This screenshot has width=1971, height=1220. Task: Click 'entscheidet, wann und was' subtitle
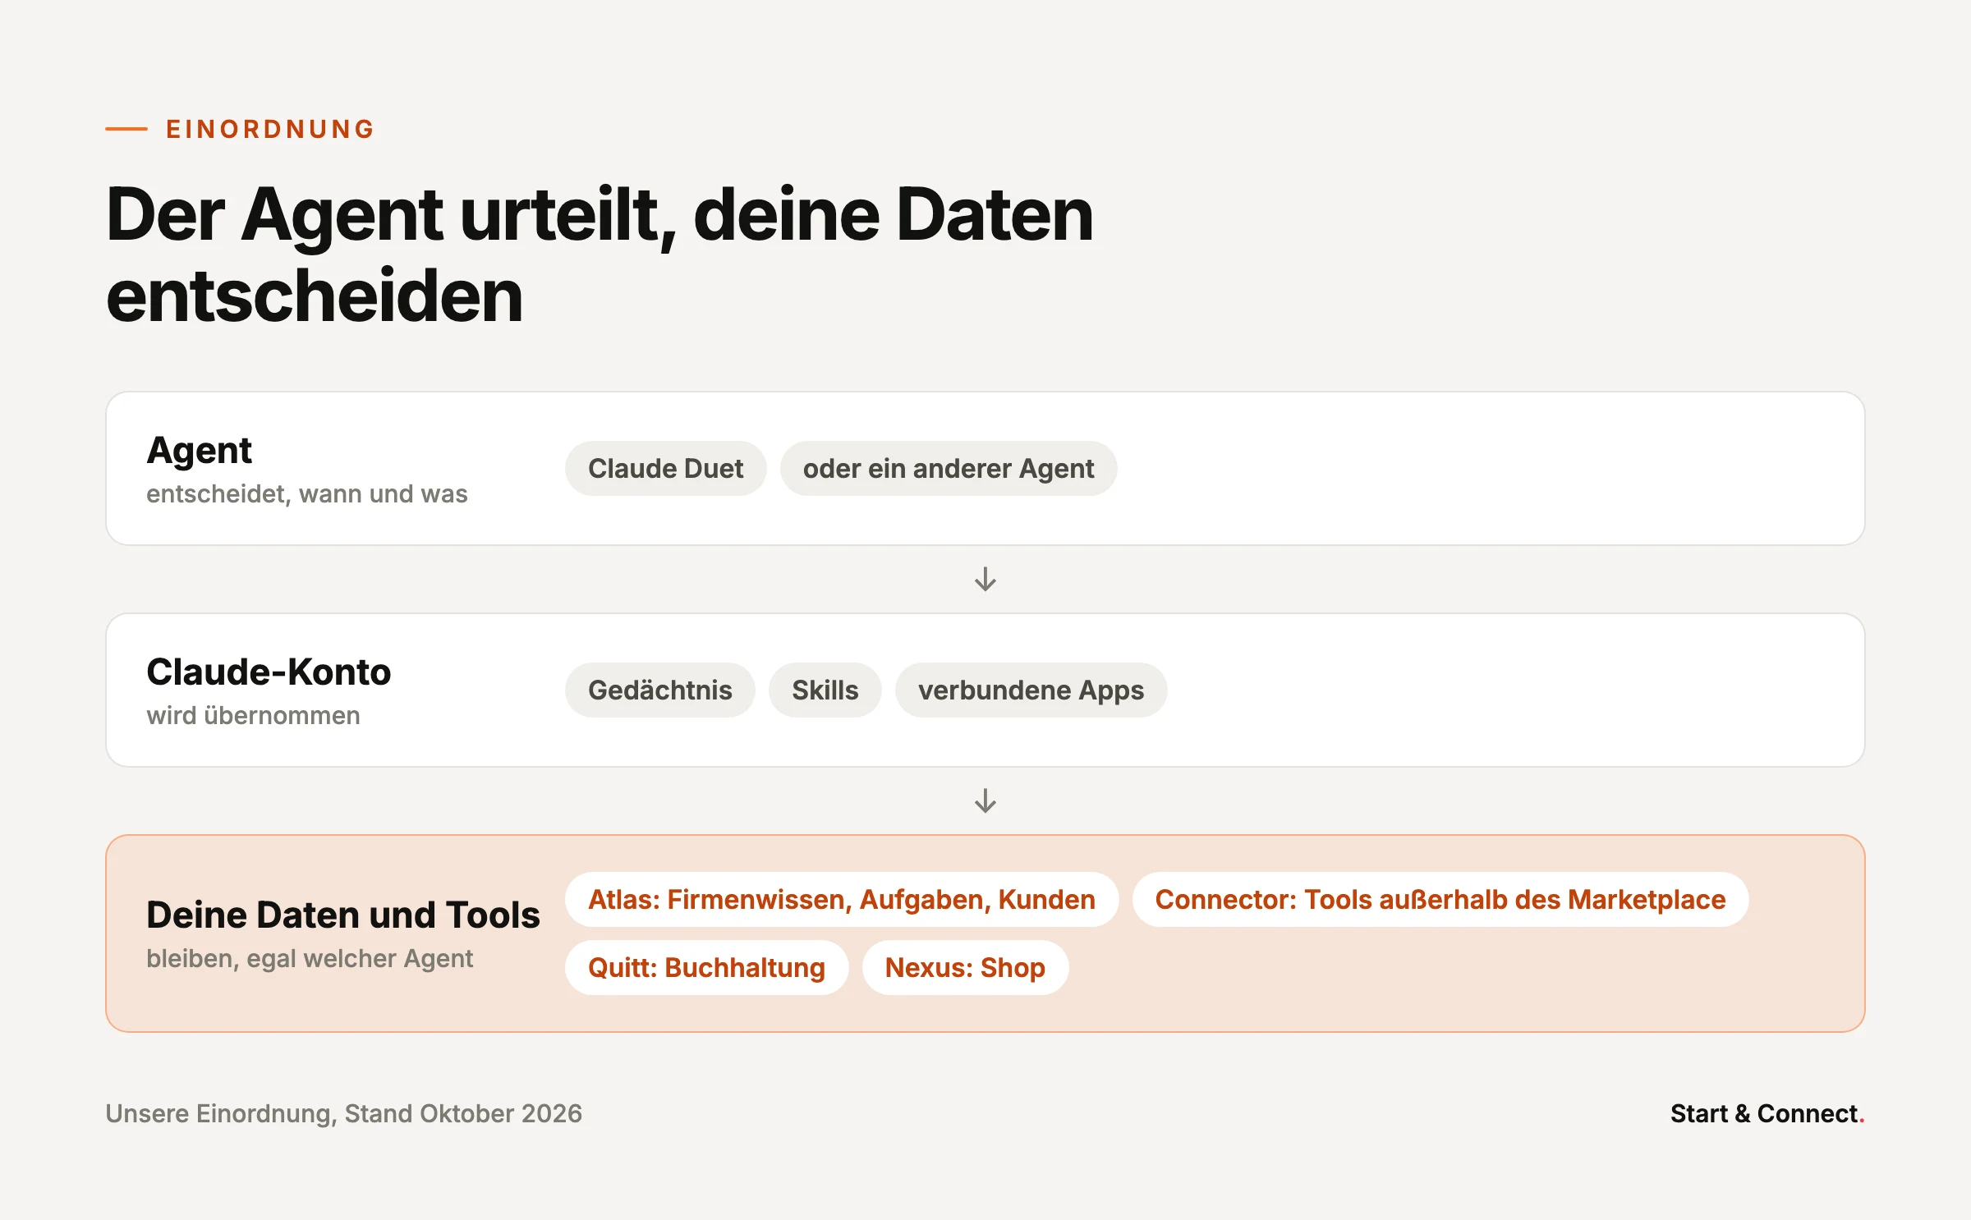click(x=306, y=493)
